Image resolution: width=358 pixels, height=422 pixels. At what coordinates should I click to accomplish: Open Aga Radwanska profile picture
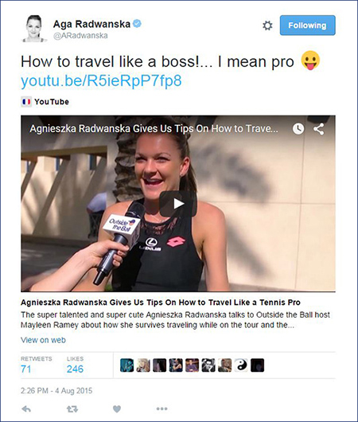tap(35, 29)
